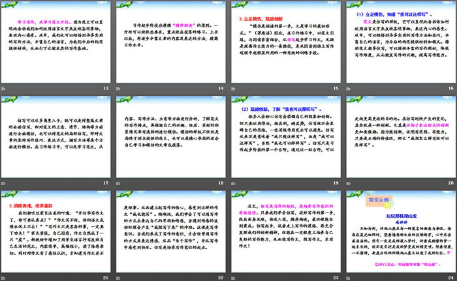Choose slide 17 thumbnail
457x281 pixels.
(x=56, y=136)
